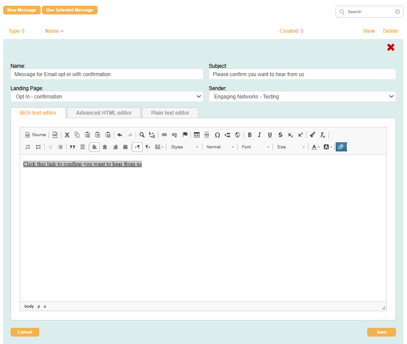Click the Undo arrow icon
Viewport: 407px width, 344px height.
119,135
